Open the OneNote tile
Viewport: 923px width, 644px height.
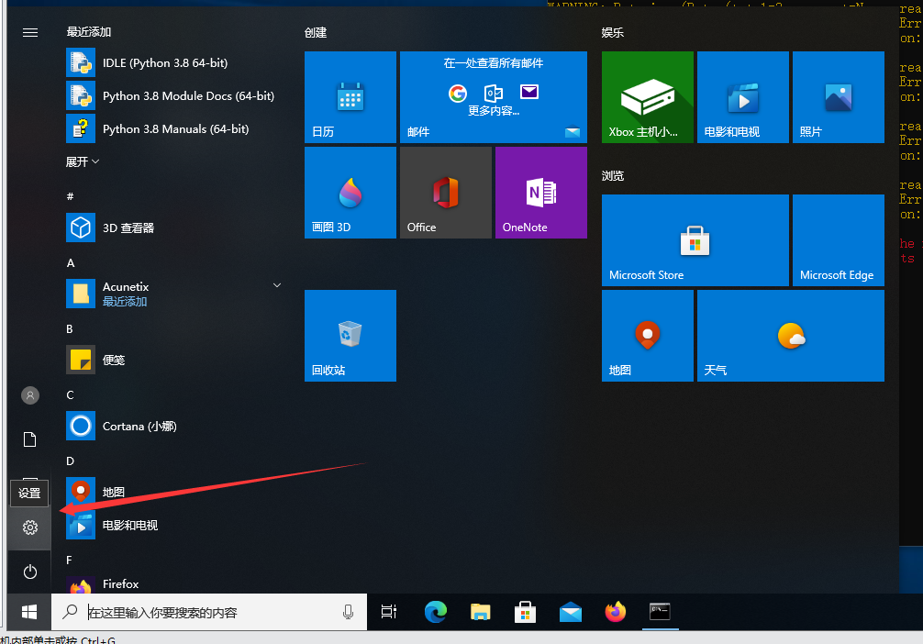540,193
